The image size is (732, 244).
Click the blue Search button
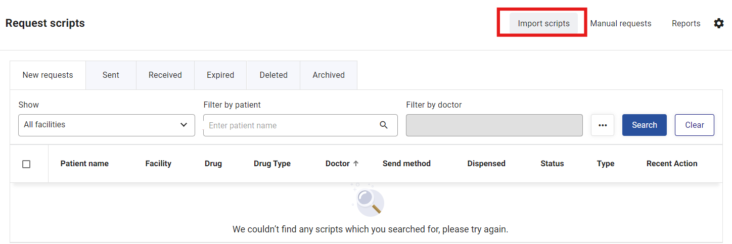(645, 125)
